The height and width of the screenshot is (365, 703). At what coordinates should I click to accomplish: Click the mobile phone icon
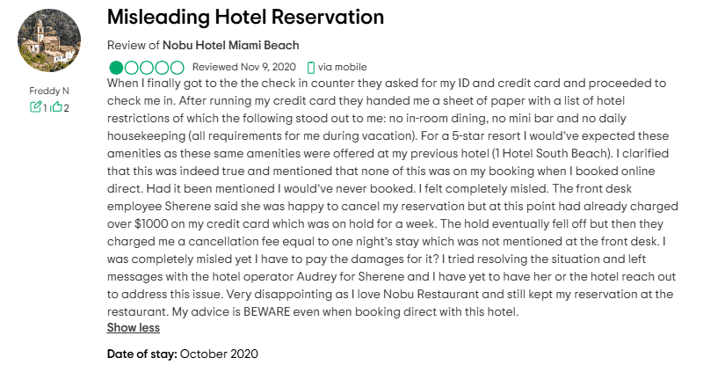pyautogui.click(x=311, y=67)
